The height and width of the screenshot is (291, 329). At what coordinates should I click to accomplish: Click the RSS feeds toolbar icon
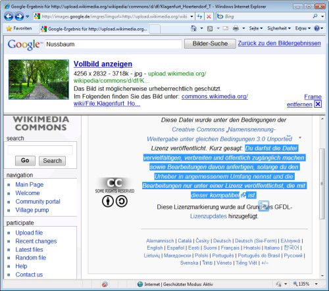[x=210, y=28]
